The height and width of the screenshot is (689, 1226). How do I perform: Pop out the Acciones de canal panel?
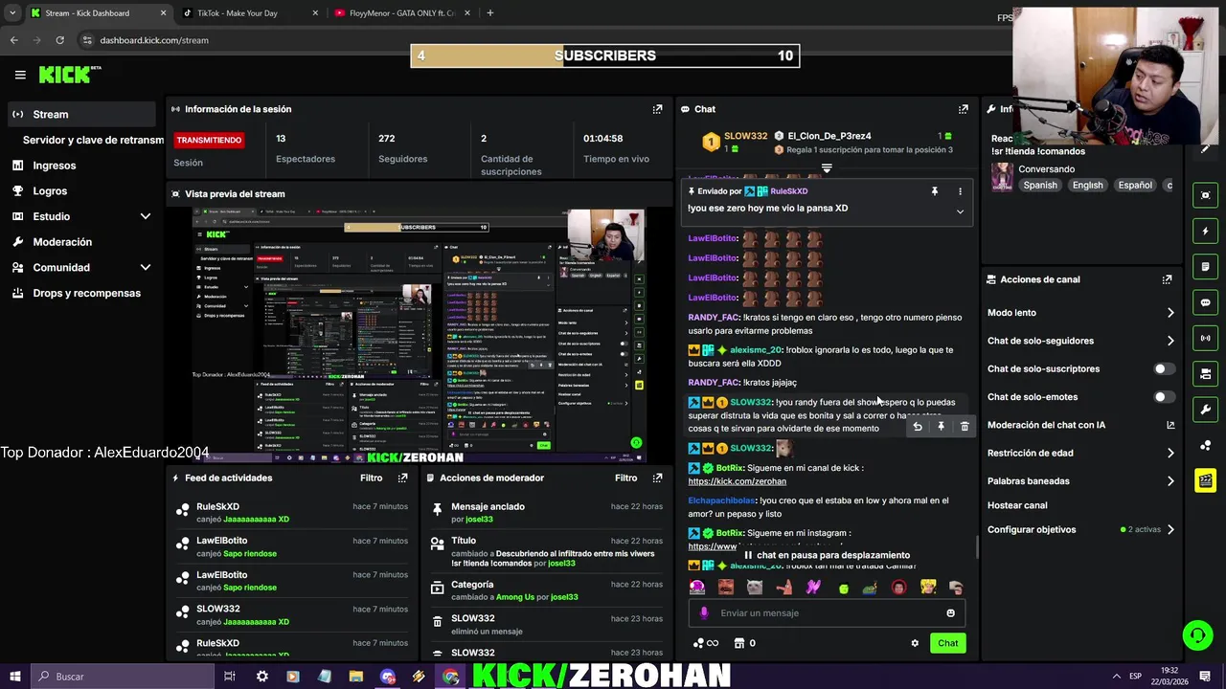pyautogui.click(x=1167, y=279)
